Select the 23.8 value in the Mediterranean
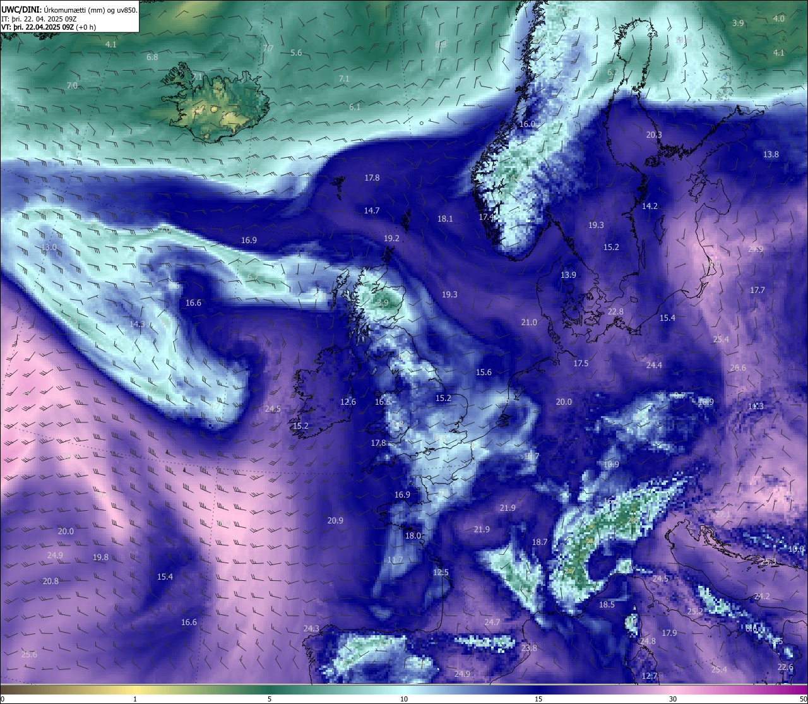The width and height of the screenshot is (808, 704). [x=529, y=648]
